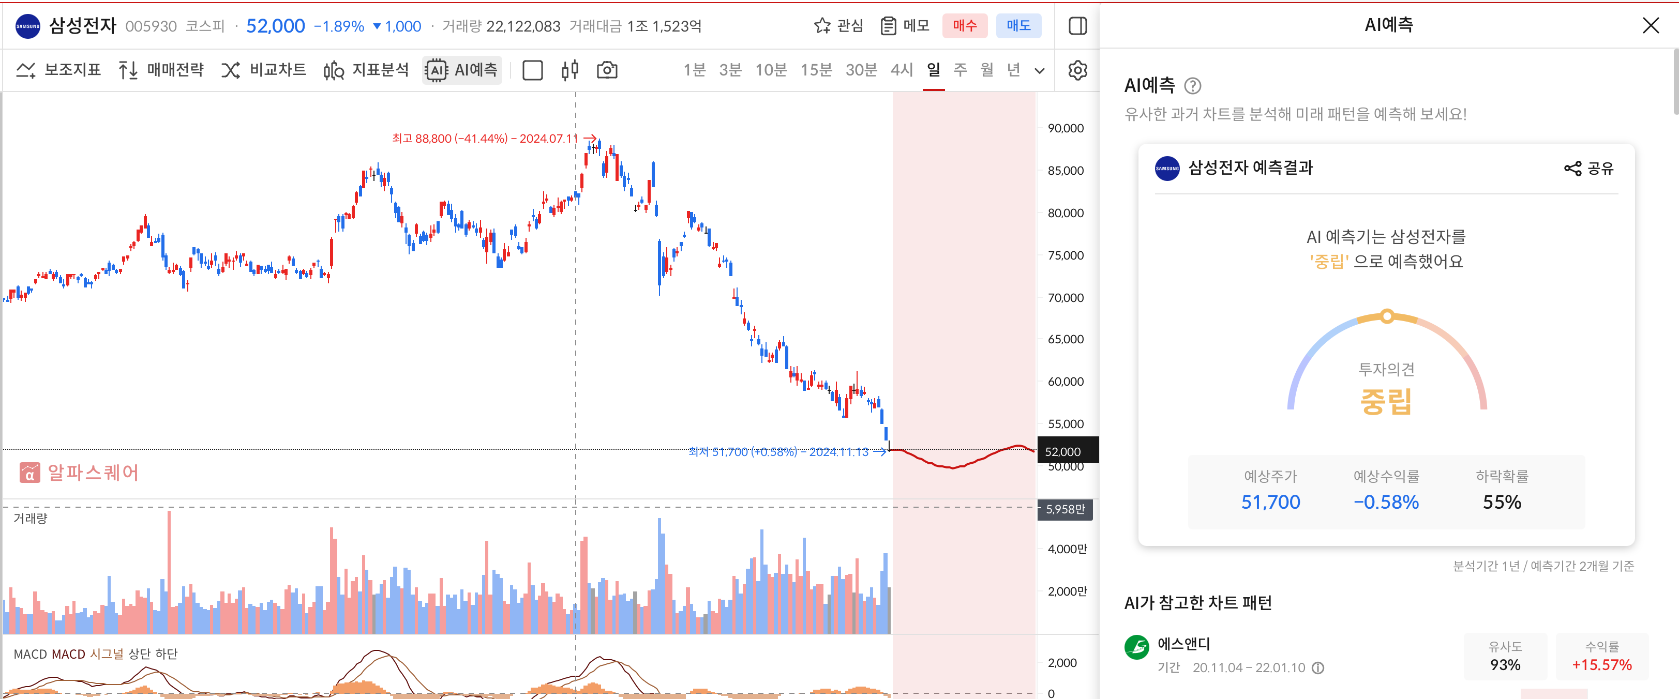Switch the chart to 3분 interval
This screenshot has height=699, width=1679.
pos(730,70)
